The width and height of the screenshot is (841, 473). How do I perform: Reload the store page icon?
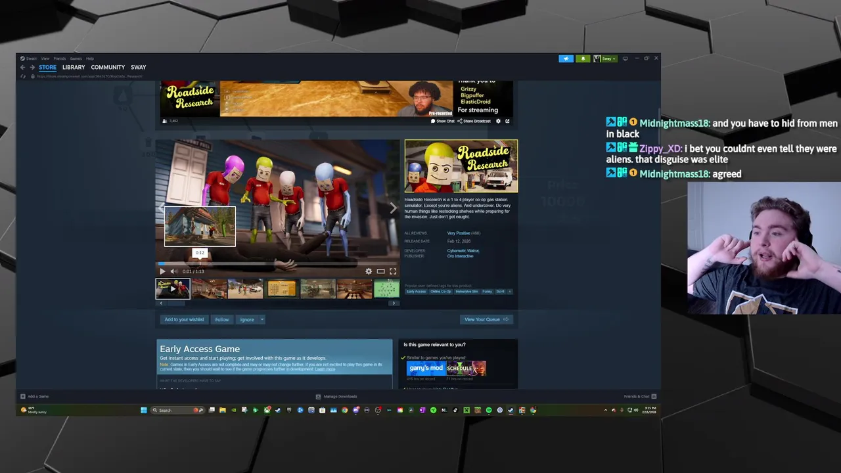(x=23, y=76)
